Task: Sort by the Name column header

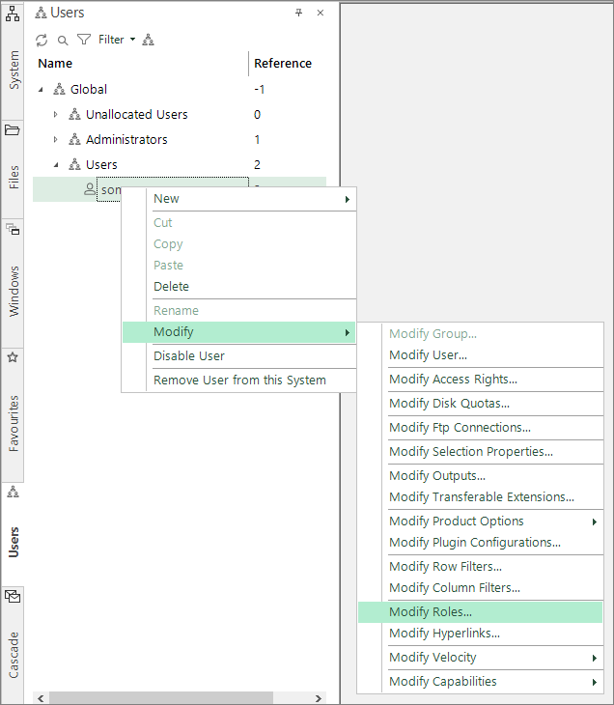Action: click(55, 64)
